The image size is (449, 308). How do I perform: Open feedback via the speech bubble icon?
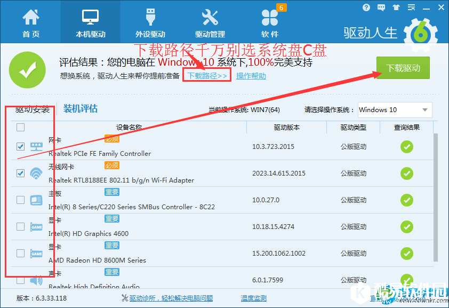click(381, 7)
